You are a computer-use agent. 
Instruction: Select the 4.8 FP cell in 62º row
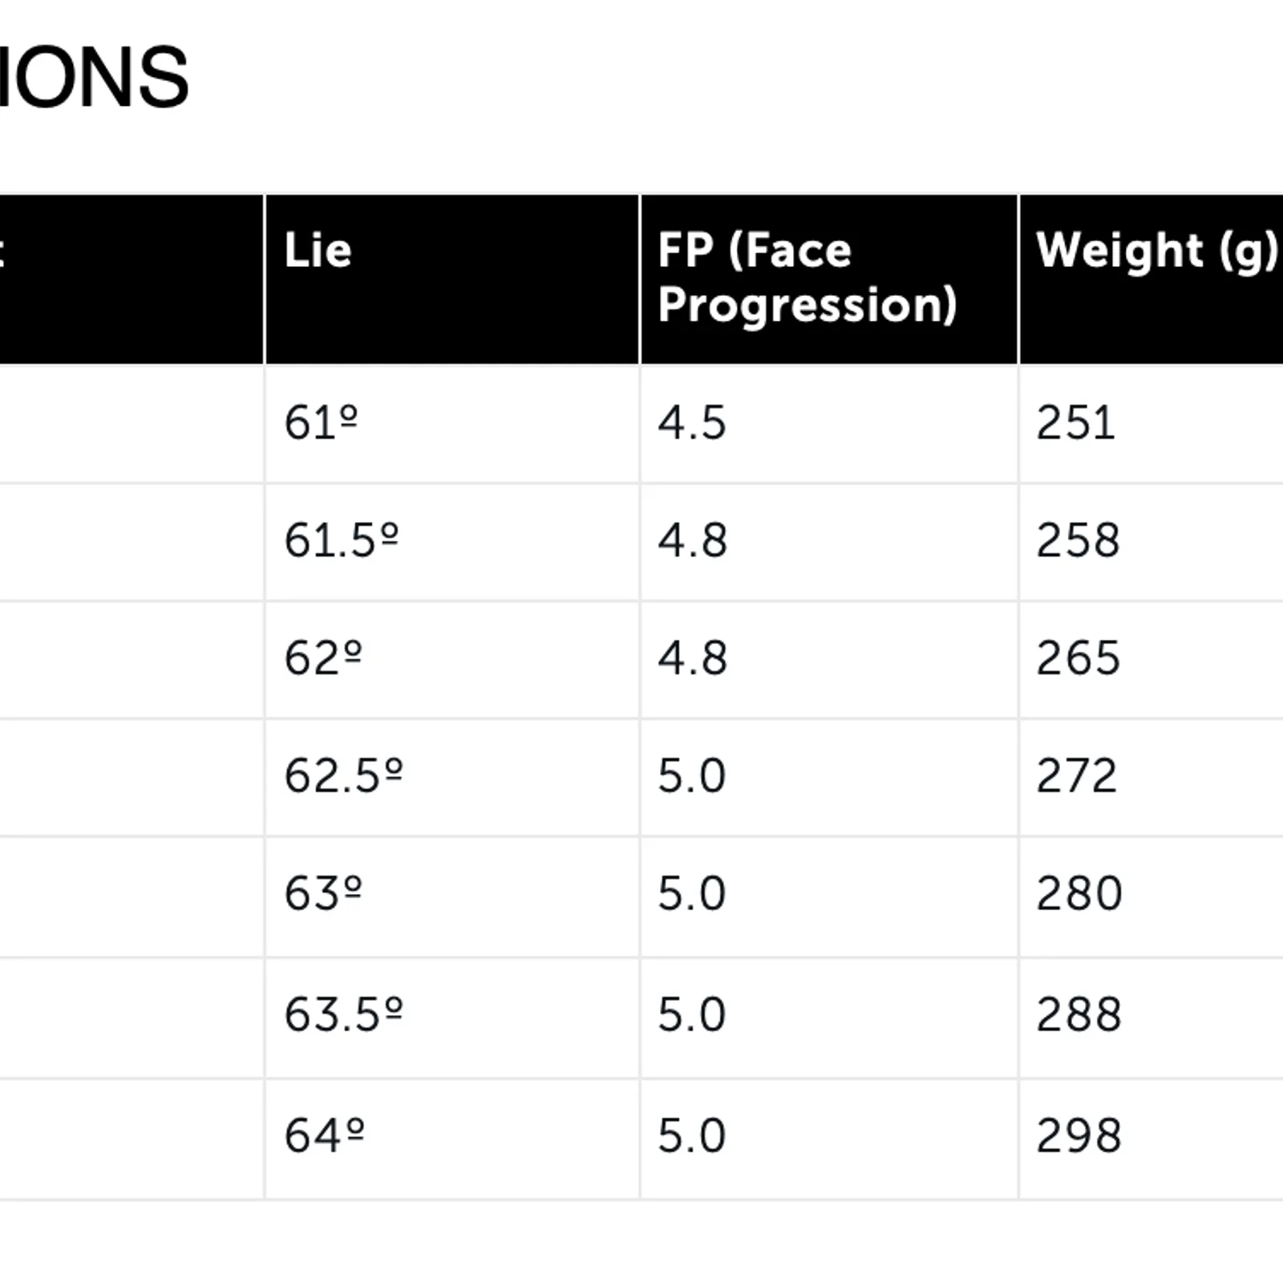click(693, 658)
